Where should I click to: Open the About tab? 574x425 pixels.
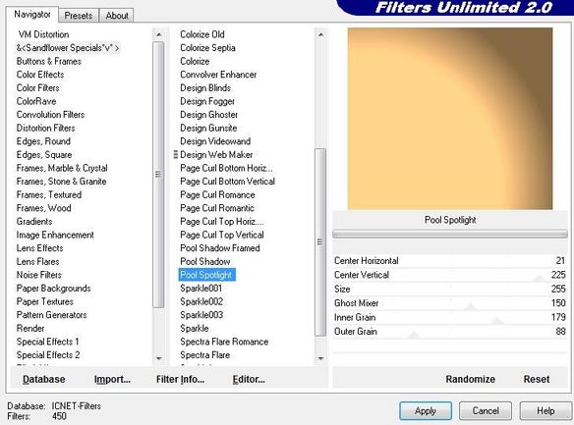tap(117, 16)
